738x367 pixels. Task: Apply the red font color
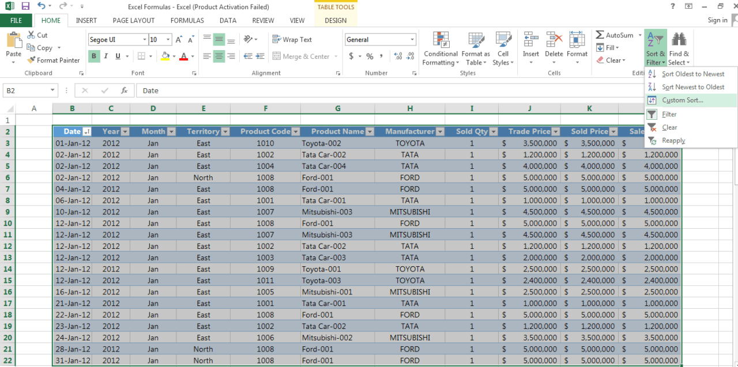(x=183, y=56)
